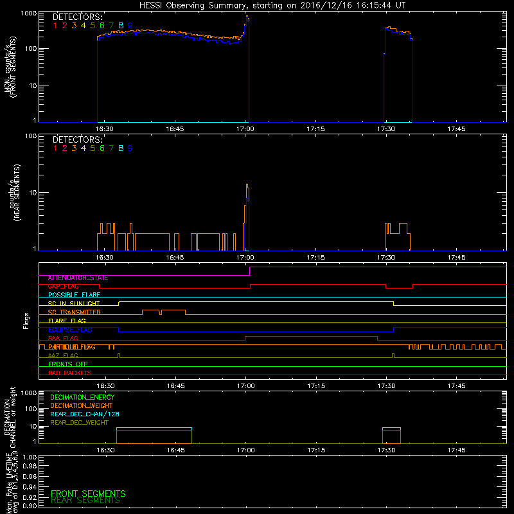This screenshot has height=514, width=514.
Task: Select dark green detector 7 in front segments legend
Action: click(x=111, y=25)
